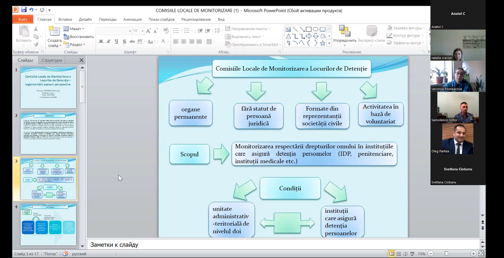The height and width of the screenshot is (258, 504).
Task: Expand the shapes gallery more arrow
Action: coord(329,43)
